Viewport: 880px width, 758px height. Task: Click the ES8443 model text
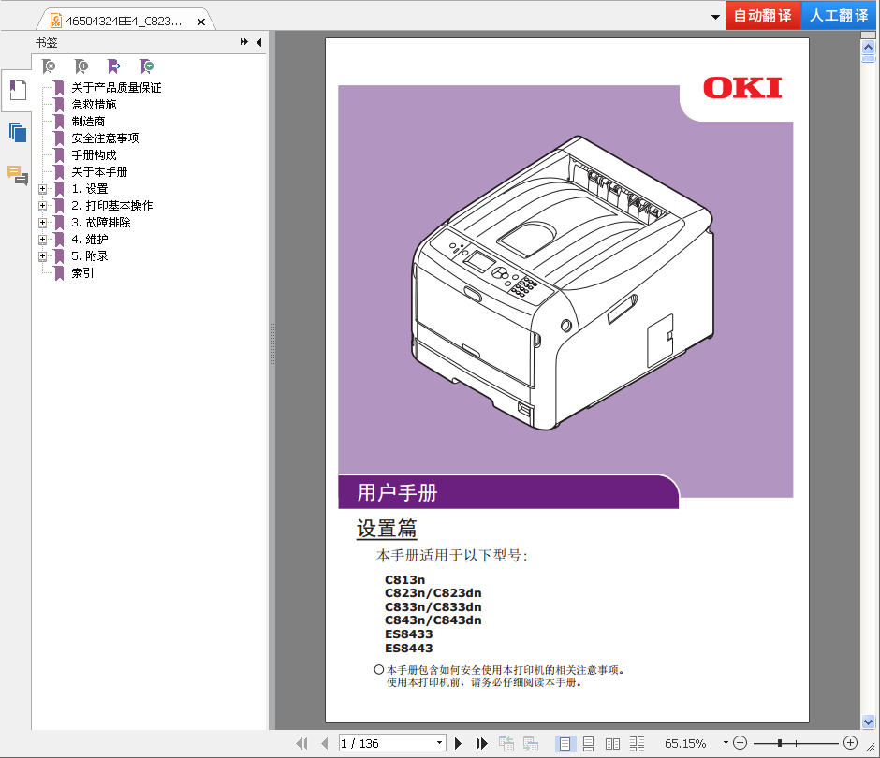[408, 648]
